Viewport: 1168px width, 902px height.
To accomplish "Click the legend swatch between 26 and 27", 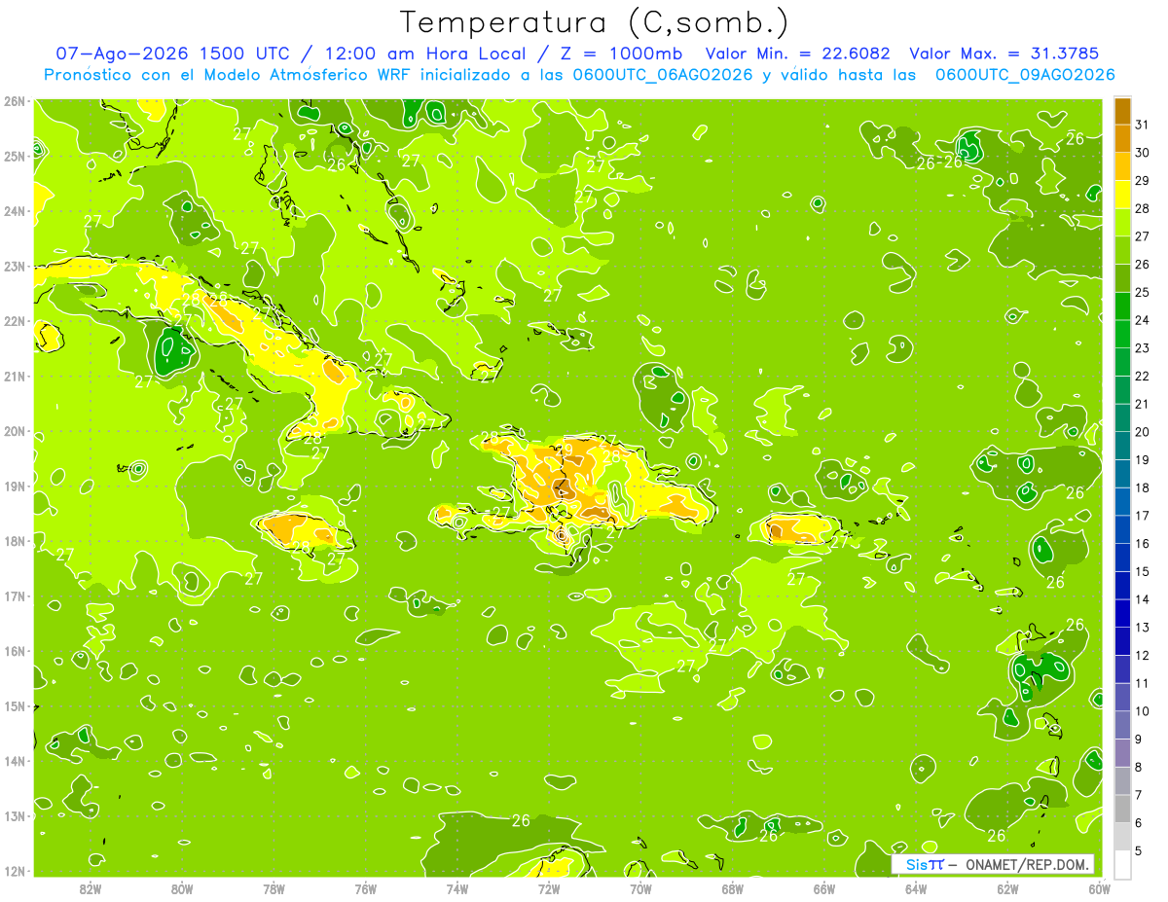I will 1122,251.
